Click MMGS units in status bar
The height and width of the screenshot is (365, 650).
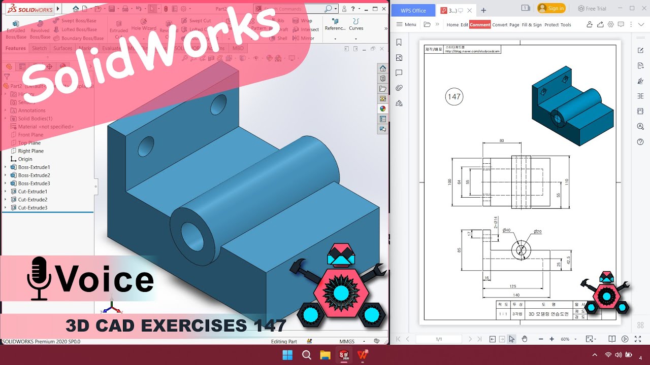(x=347, y=341)
